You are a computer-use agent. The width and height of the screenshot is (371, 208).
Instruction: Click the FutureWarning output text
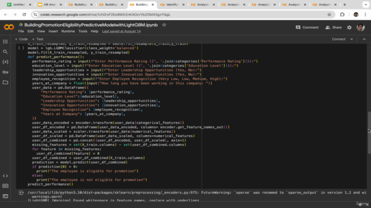pyautogui.click(x=197, y=192)
